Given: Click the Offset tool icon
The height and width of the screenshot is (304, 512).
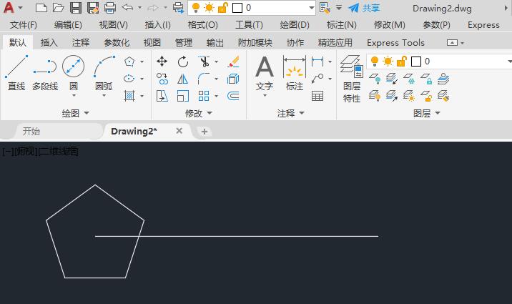Looking at the screenshot, I should [x=233, y=96].
